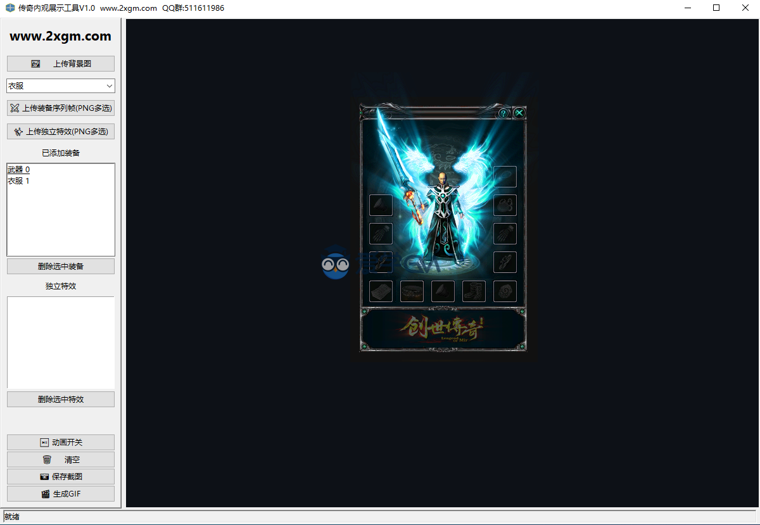
Task: Click the help question mark icon in the character panel
Action: point(503,113)
